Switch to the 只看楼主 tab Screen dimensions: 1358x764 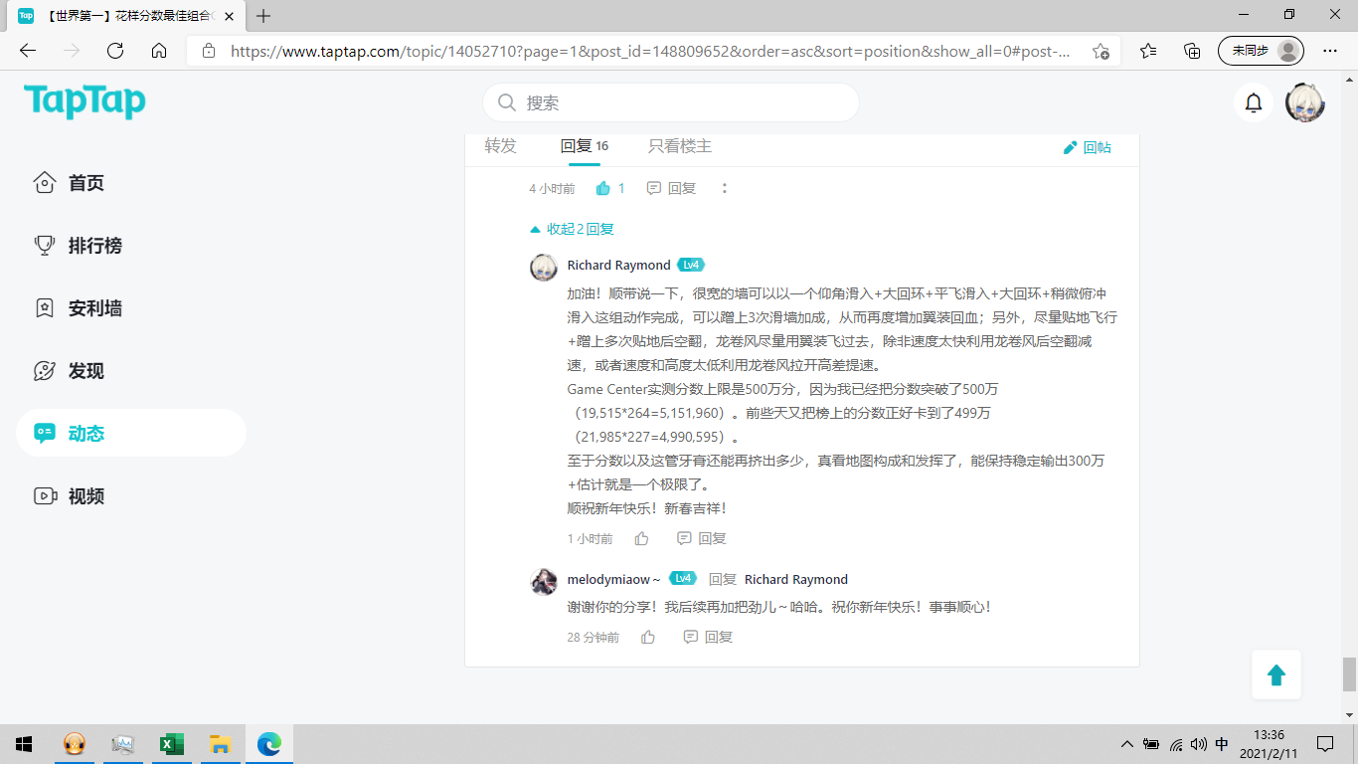click(680, 146)
